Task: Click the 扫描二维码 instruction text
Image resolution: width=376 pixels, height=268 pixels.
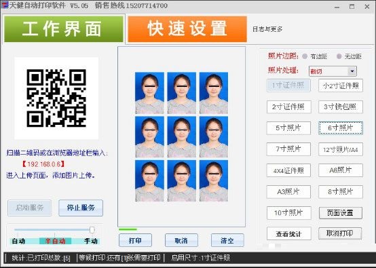Action: (x=57, y=153)
